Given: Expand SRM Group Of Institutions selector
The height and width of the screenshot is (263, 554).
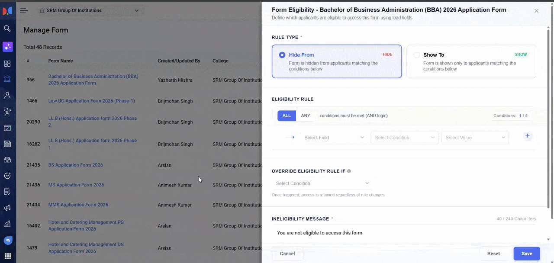Looking at the screenshot, I should (90, 10).
